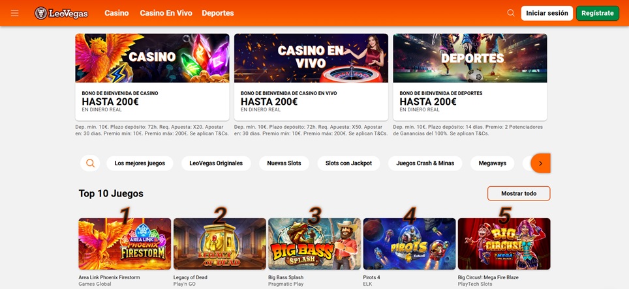Click the green Regístrate button
This screenshot has width=629, height=289.
598,13
